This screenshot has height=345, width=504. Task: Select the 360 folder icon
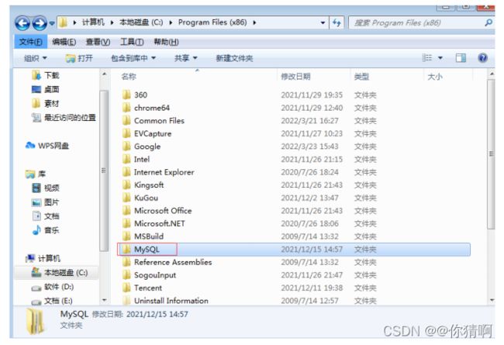click(x=126, y=95)
